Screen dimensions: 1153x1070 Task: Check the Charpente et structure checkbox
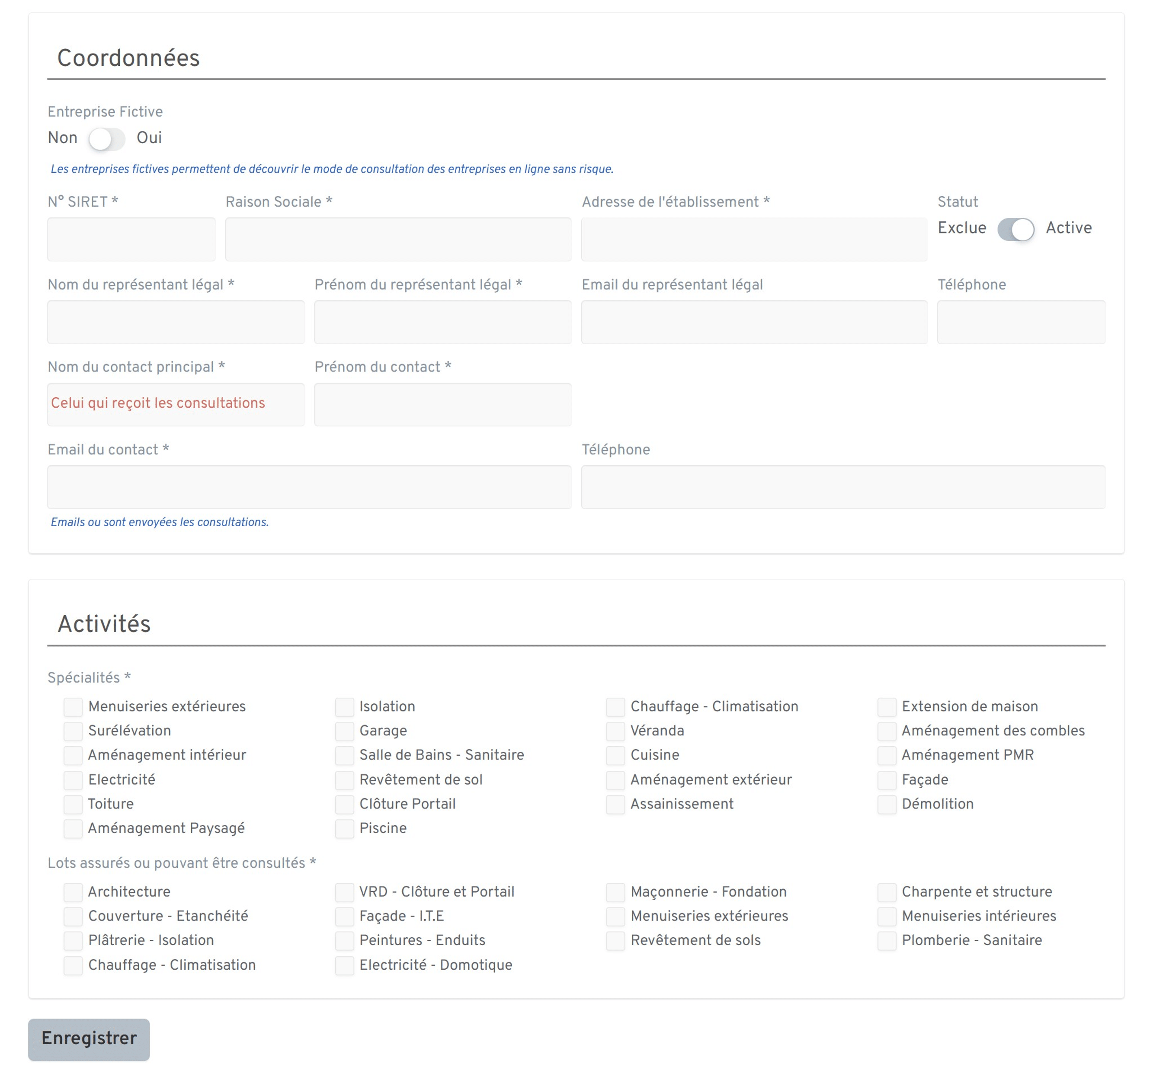click(887, 892)
